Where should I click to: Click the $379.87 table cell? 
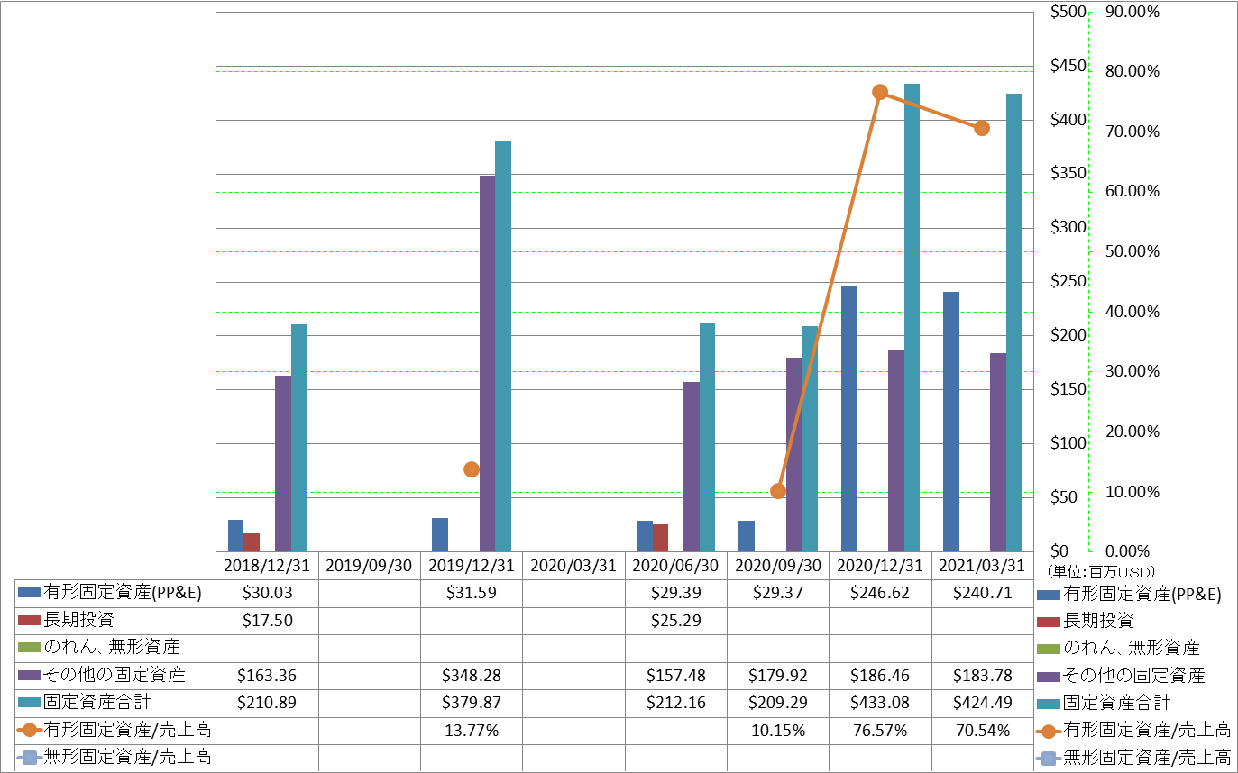pos(472,703)
